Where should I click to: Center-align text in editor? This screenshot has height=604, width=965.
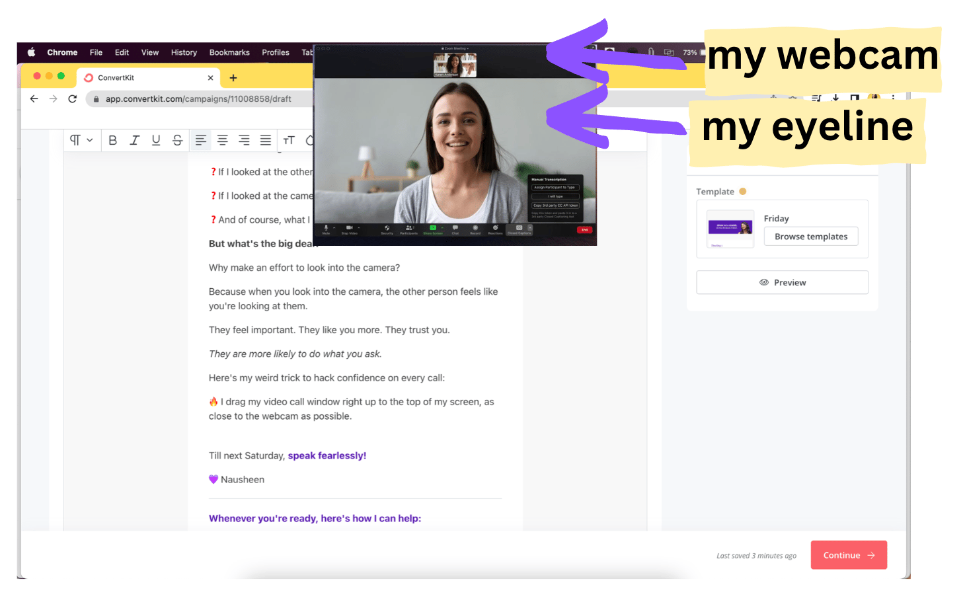click(223, 140)
